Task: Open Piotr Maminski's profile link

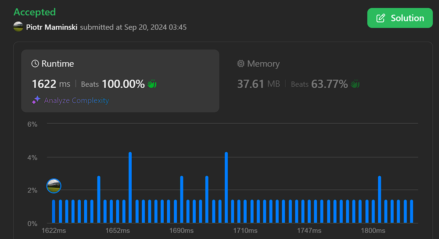Action: (52, 27)
